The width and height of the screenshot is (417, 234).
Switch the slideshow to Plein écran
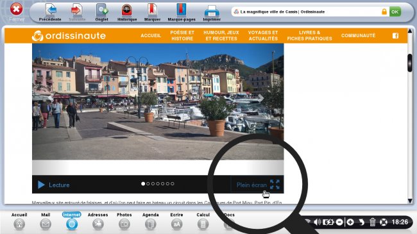(x=251, y=185)
